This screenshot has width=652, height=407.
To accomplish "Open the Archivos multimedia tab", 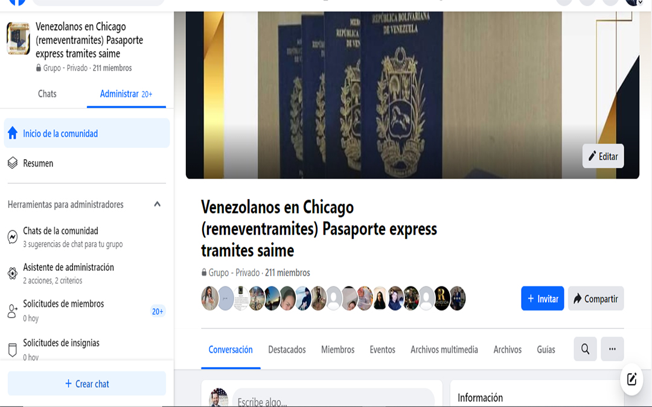I will pyautogui.click(x=444, y=349).
